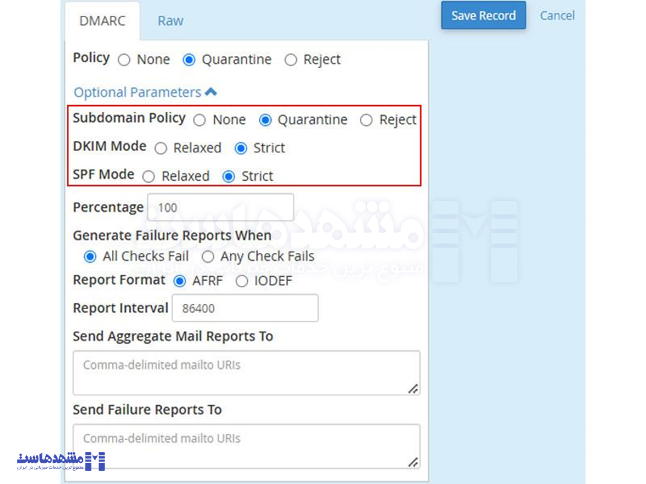Click the Save Record button
Viewport: 646px width, 484px height.
483,15
